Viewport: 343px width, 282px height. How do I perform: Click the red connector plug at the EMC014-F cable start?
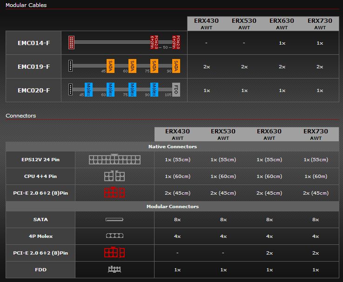tap(71, 42)
